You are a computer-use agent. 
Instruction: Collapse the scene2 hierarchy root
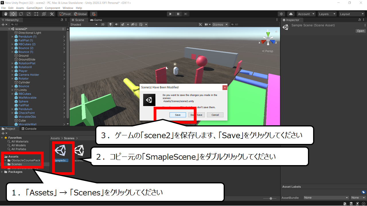pyautogui.click(x=9, y=29)
